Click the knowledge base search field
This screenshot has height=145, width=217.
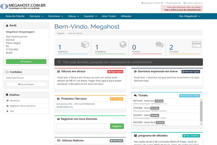(128, 62)
